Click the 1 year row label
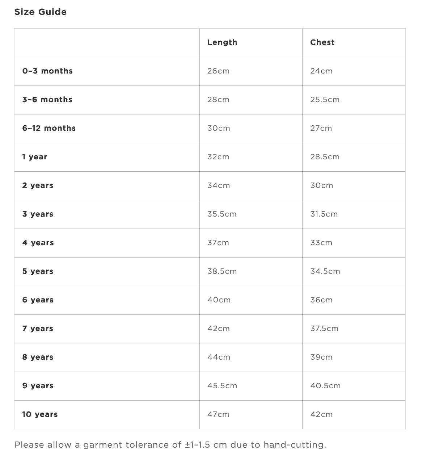422x460 pixels. pos(35,157)
